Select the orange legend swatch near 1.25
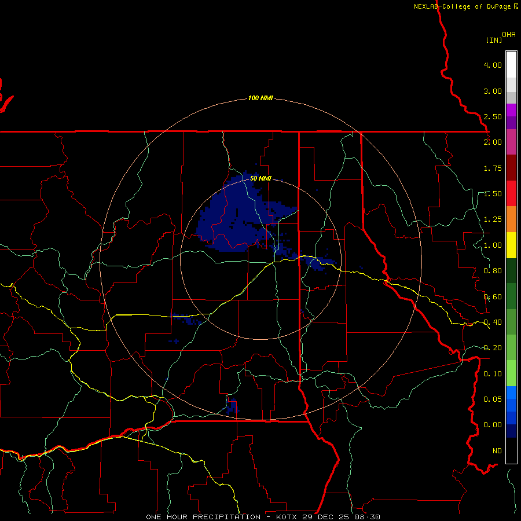The width and height of the screenshot is (521, 521). (x=511, y=219)
